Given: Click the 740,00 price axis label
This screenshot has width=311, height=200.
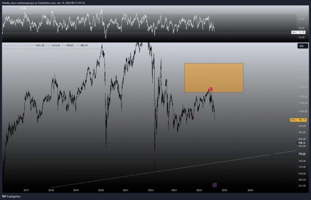Looking at the screenshot, I should (302, 161).
